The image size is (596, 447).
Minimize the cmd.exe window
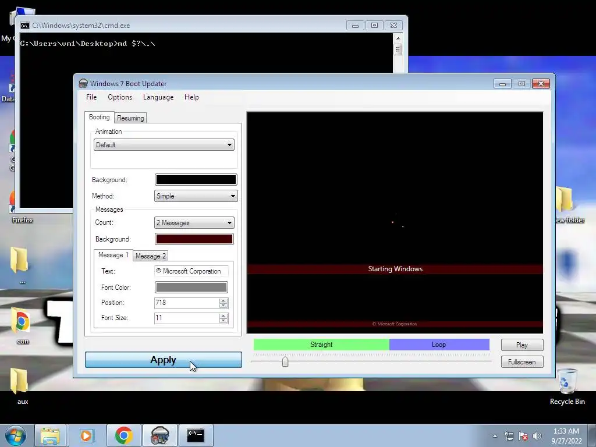point(355,26)
